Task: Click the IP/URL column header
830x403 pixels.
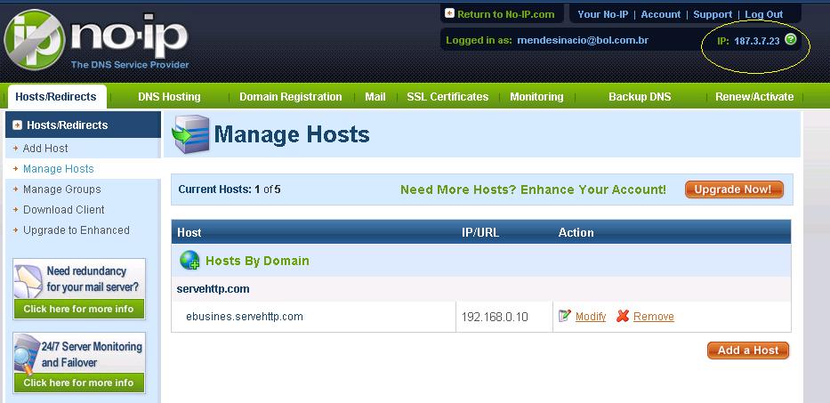Action: click(x=480, y=232)
